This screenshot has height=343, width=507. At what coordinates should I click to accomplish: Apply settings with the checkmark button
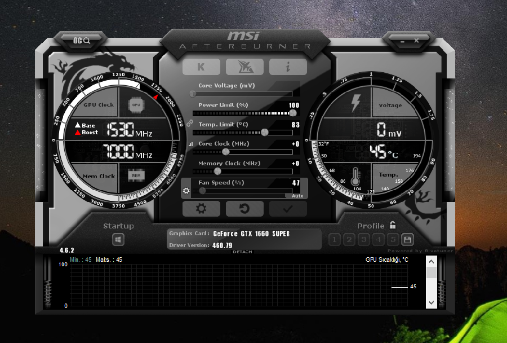[288, 209]
